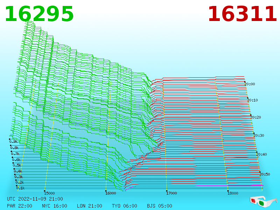This screenshot has width=280, height=210.
Task: Click the 0.5k depth axis label
Action: 17,165
